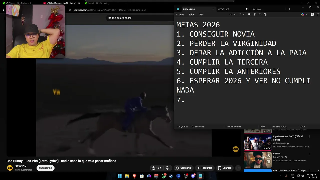The image size is (320, 180).
Task: Like the video with thumbs up 15 K
Action: pyautogui.click(x=156, y=168)
